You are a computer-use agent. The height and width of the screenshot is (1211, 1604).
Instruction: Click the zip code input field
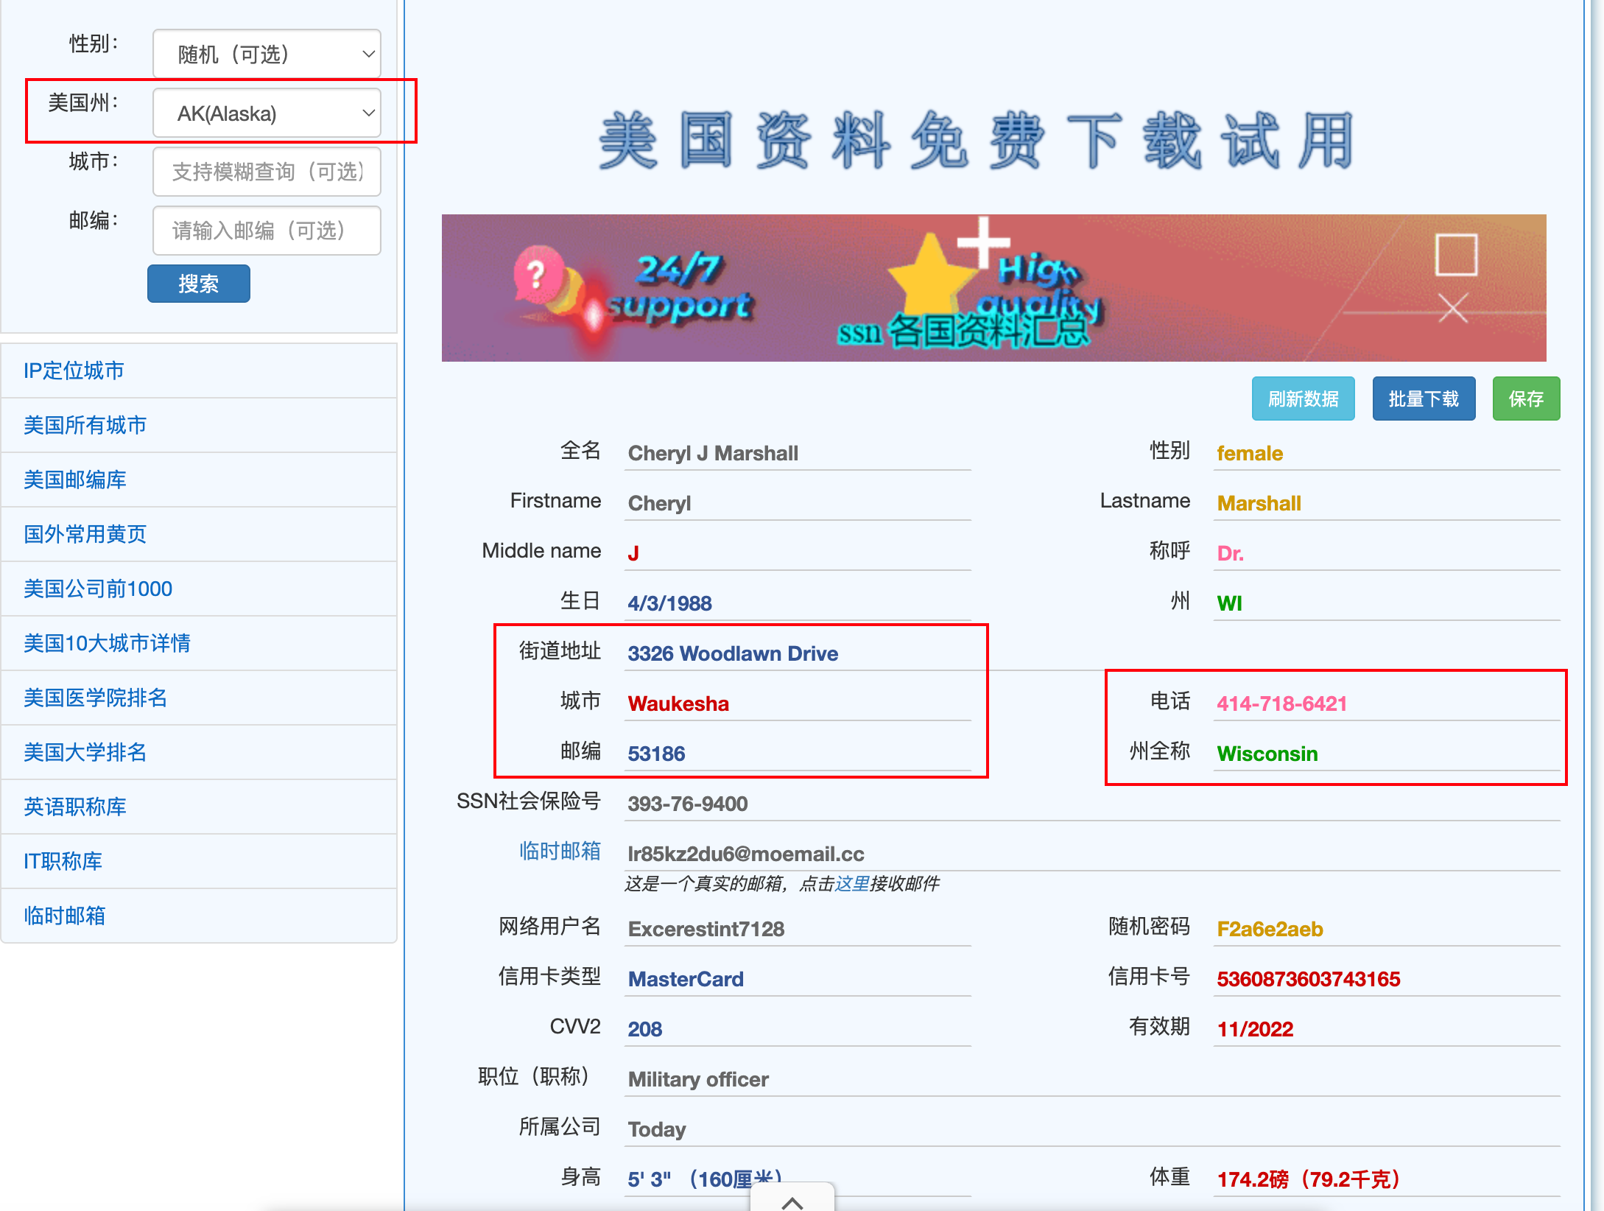click(267, 231)
